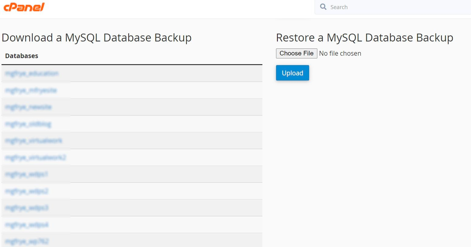The image size is (471, 247).
Task: Click 'Restore a MySQL Database Backup' heading
Action: point(364,38)
